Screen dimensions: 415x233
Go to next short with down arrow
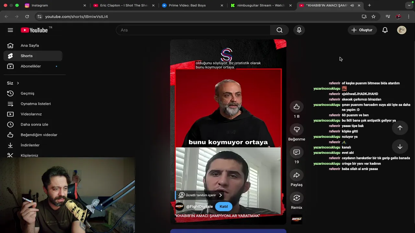click(400, 147)
